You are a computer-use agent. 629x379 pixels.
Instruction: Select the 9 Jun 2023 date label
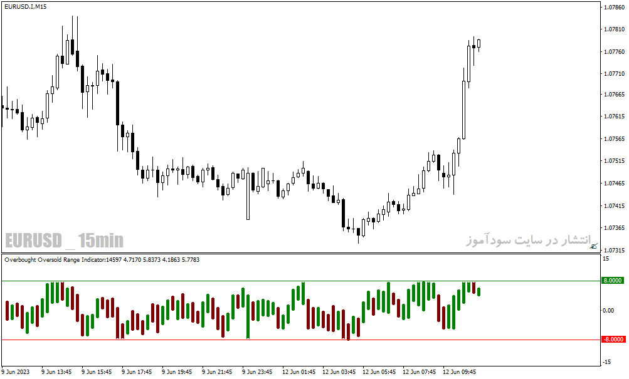[16, 371]
